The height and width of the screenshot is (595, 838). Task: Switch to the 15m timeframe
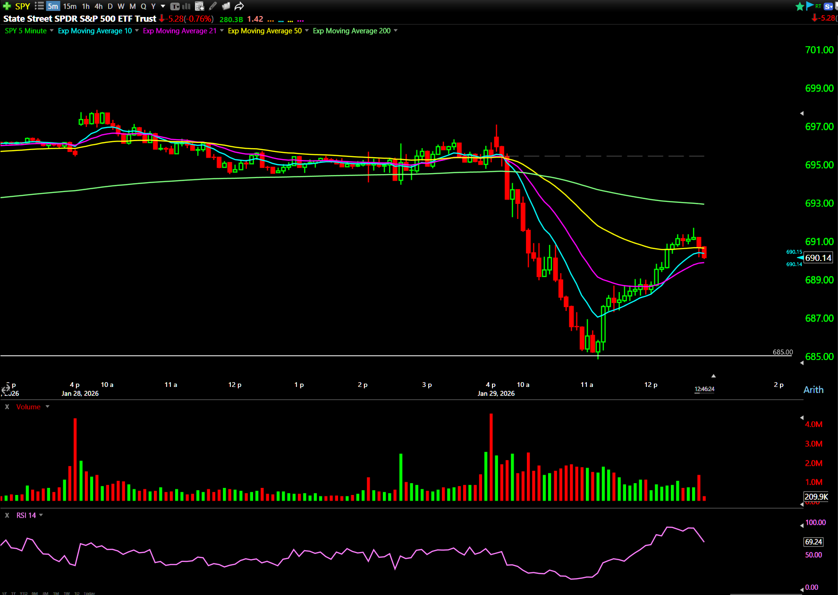(70, 6)
